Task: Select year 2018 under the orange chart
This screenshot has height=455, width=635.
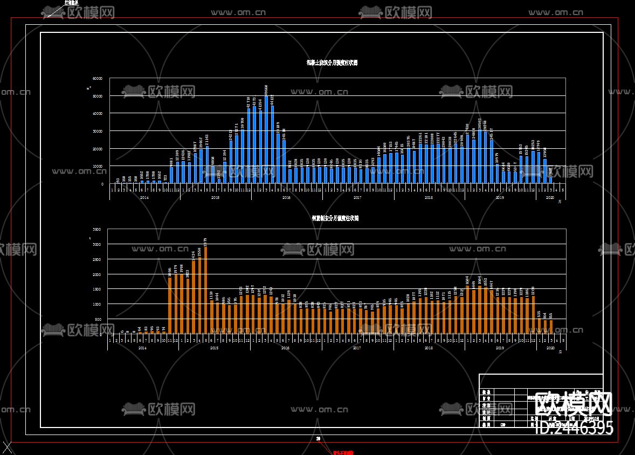Action: point(429,348)
